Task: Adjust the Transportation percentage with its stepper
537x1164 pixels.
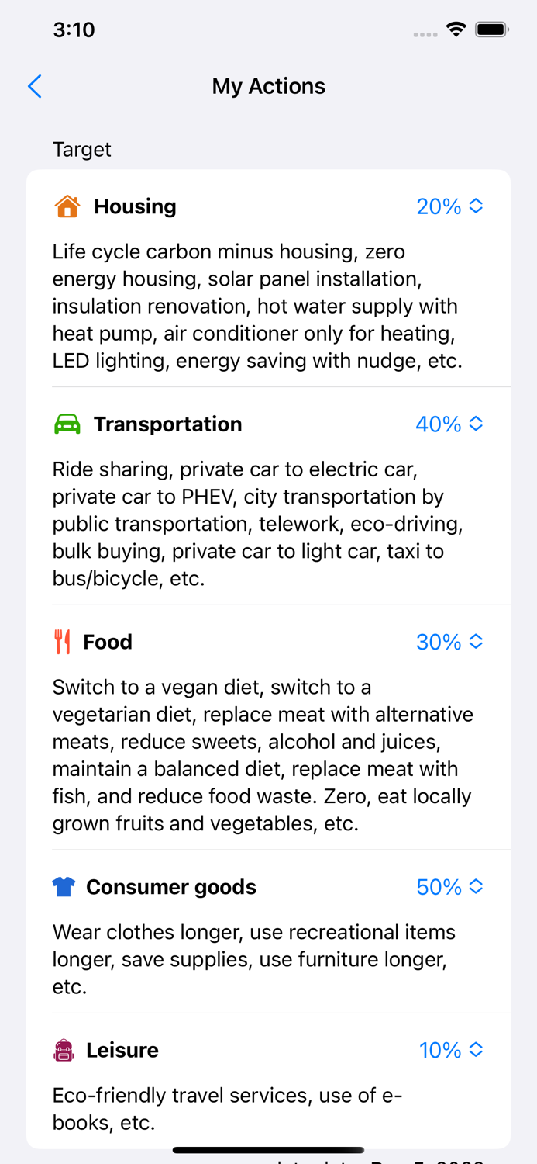Action: (x=477, y=424)
